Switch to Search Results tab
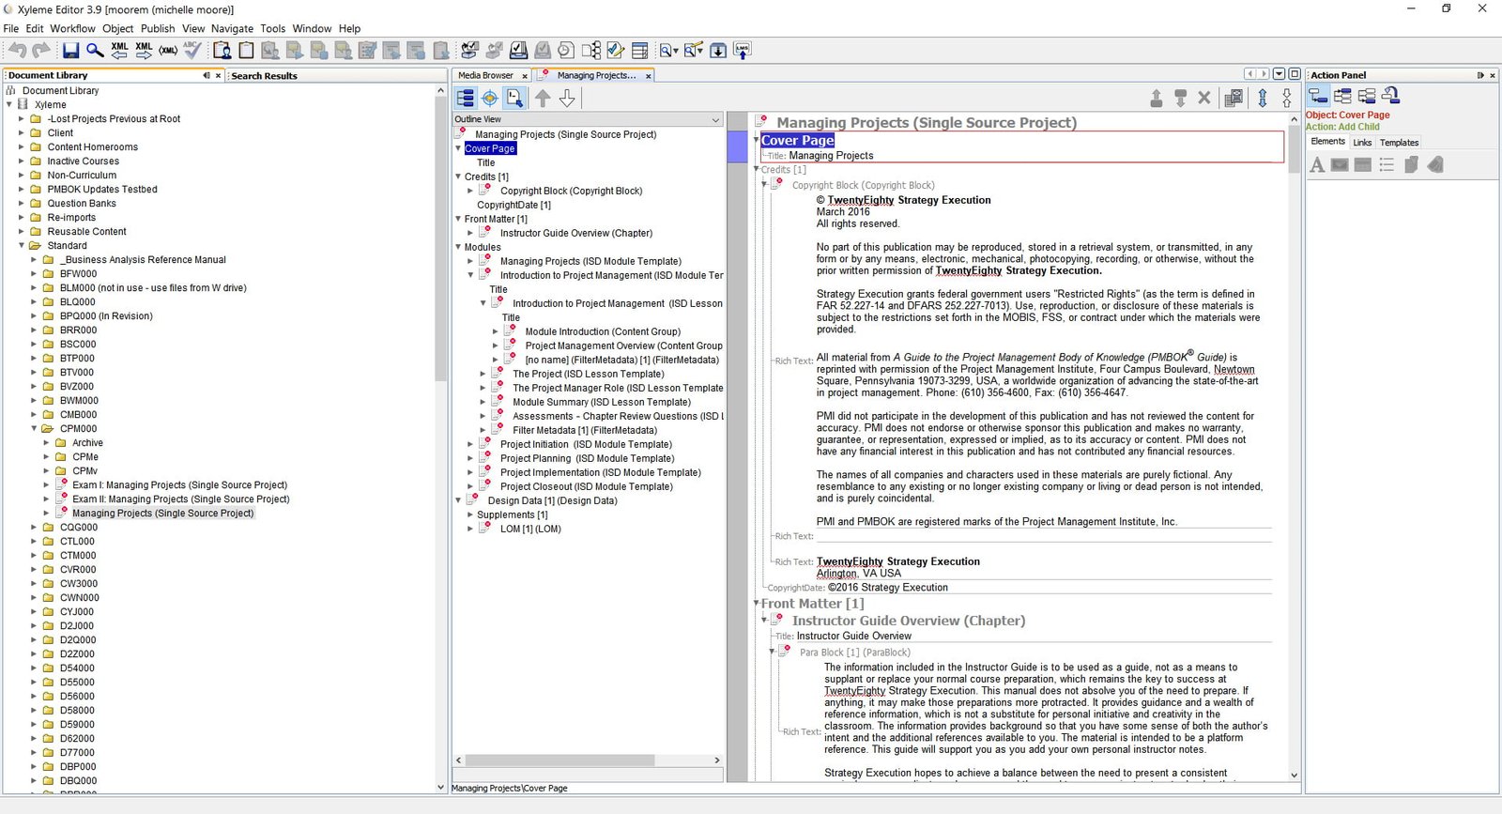1502x814 pixels. [264, 76]
